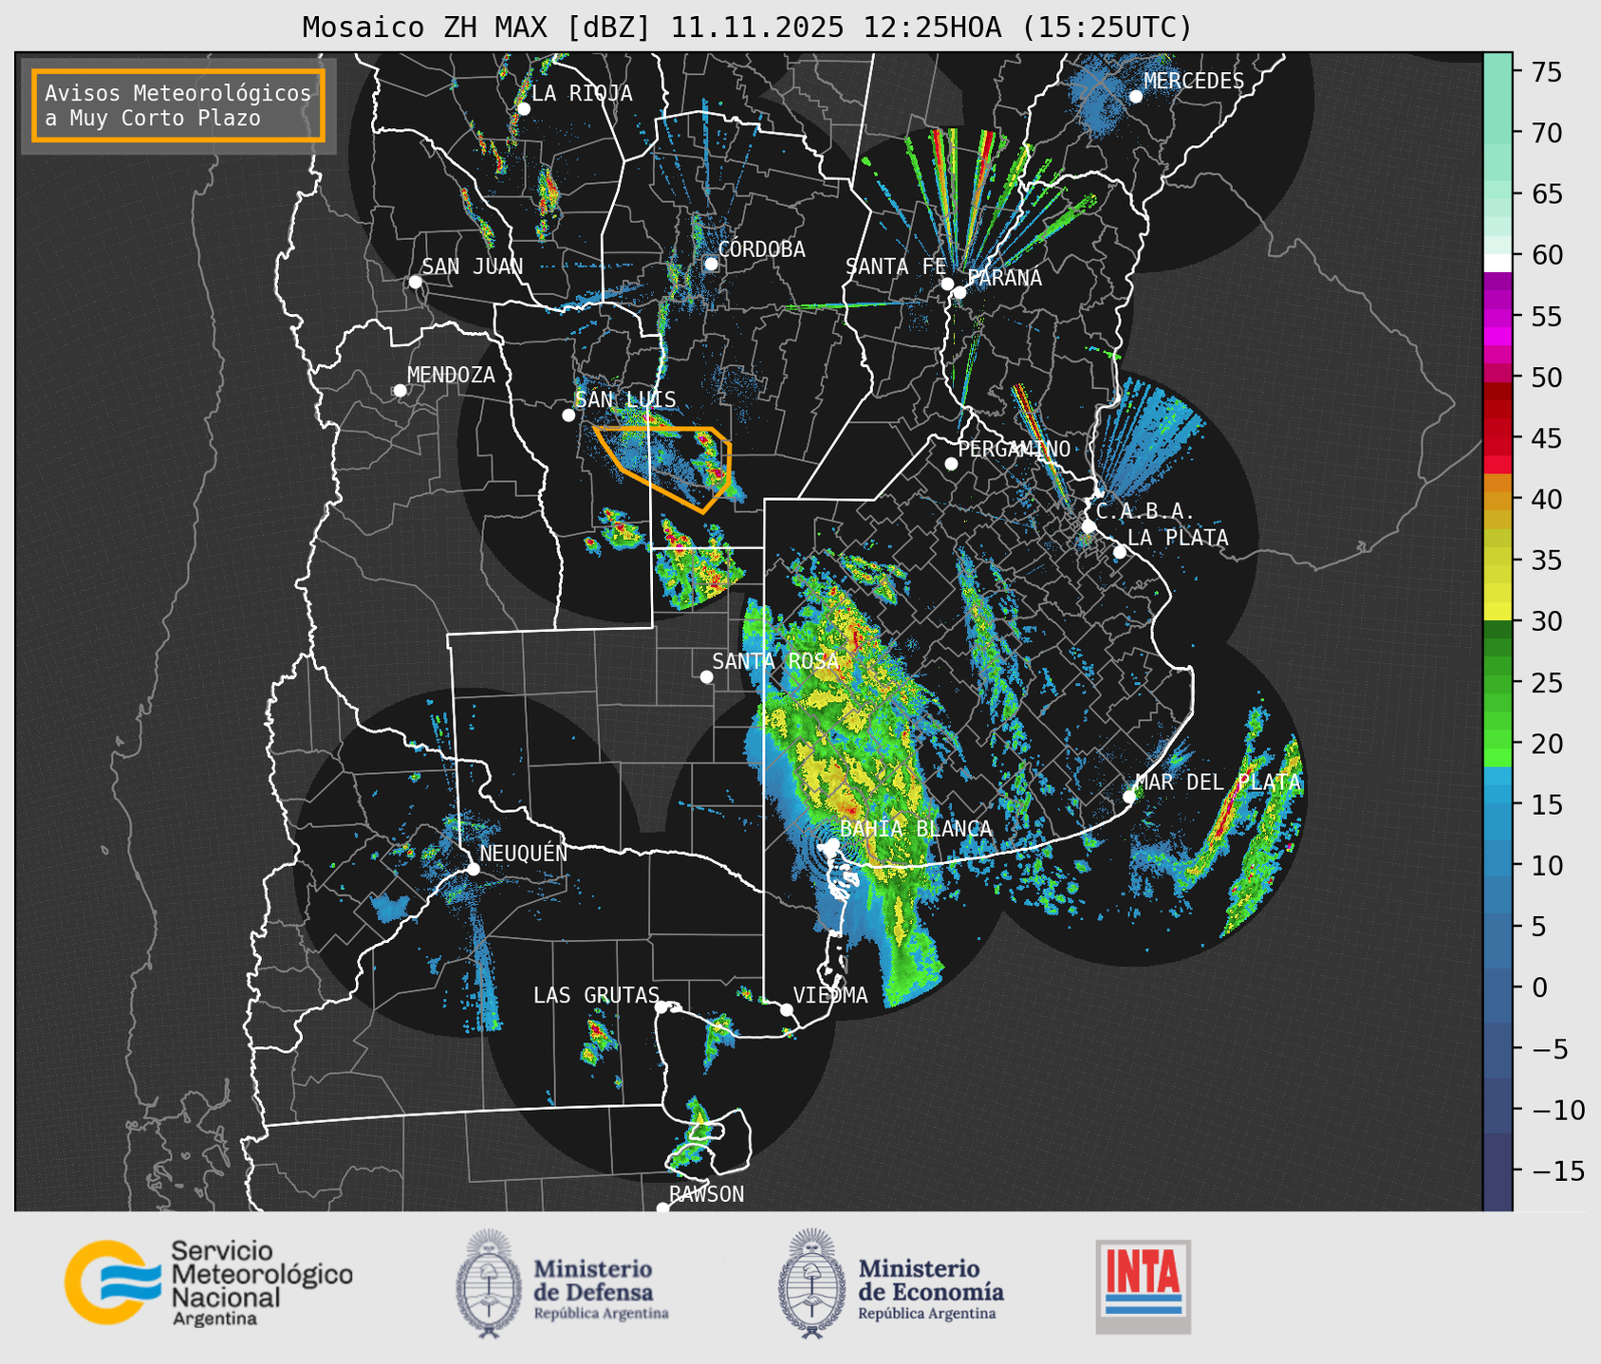This screenshot has height=1364, width=1601.
Task: Click the LA RIOJA city label
Action: [x=582, y=93]
